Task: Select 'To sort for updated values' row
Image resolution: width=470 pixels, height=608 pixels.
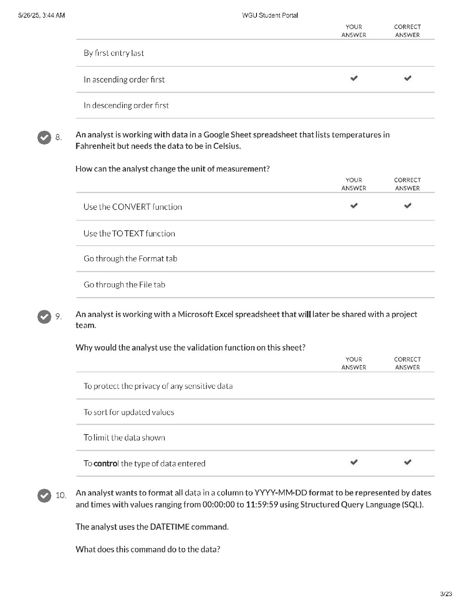Action: pyautogui.click(x=255, y=412)
